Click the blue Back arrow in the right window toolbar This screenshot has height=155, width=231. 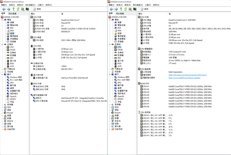111,9
